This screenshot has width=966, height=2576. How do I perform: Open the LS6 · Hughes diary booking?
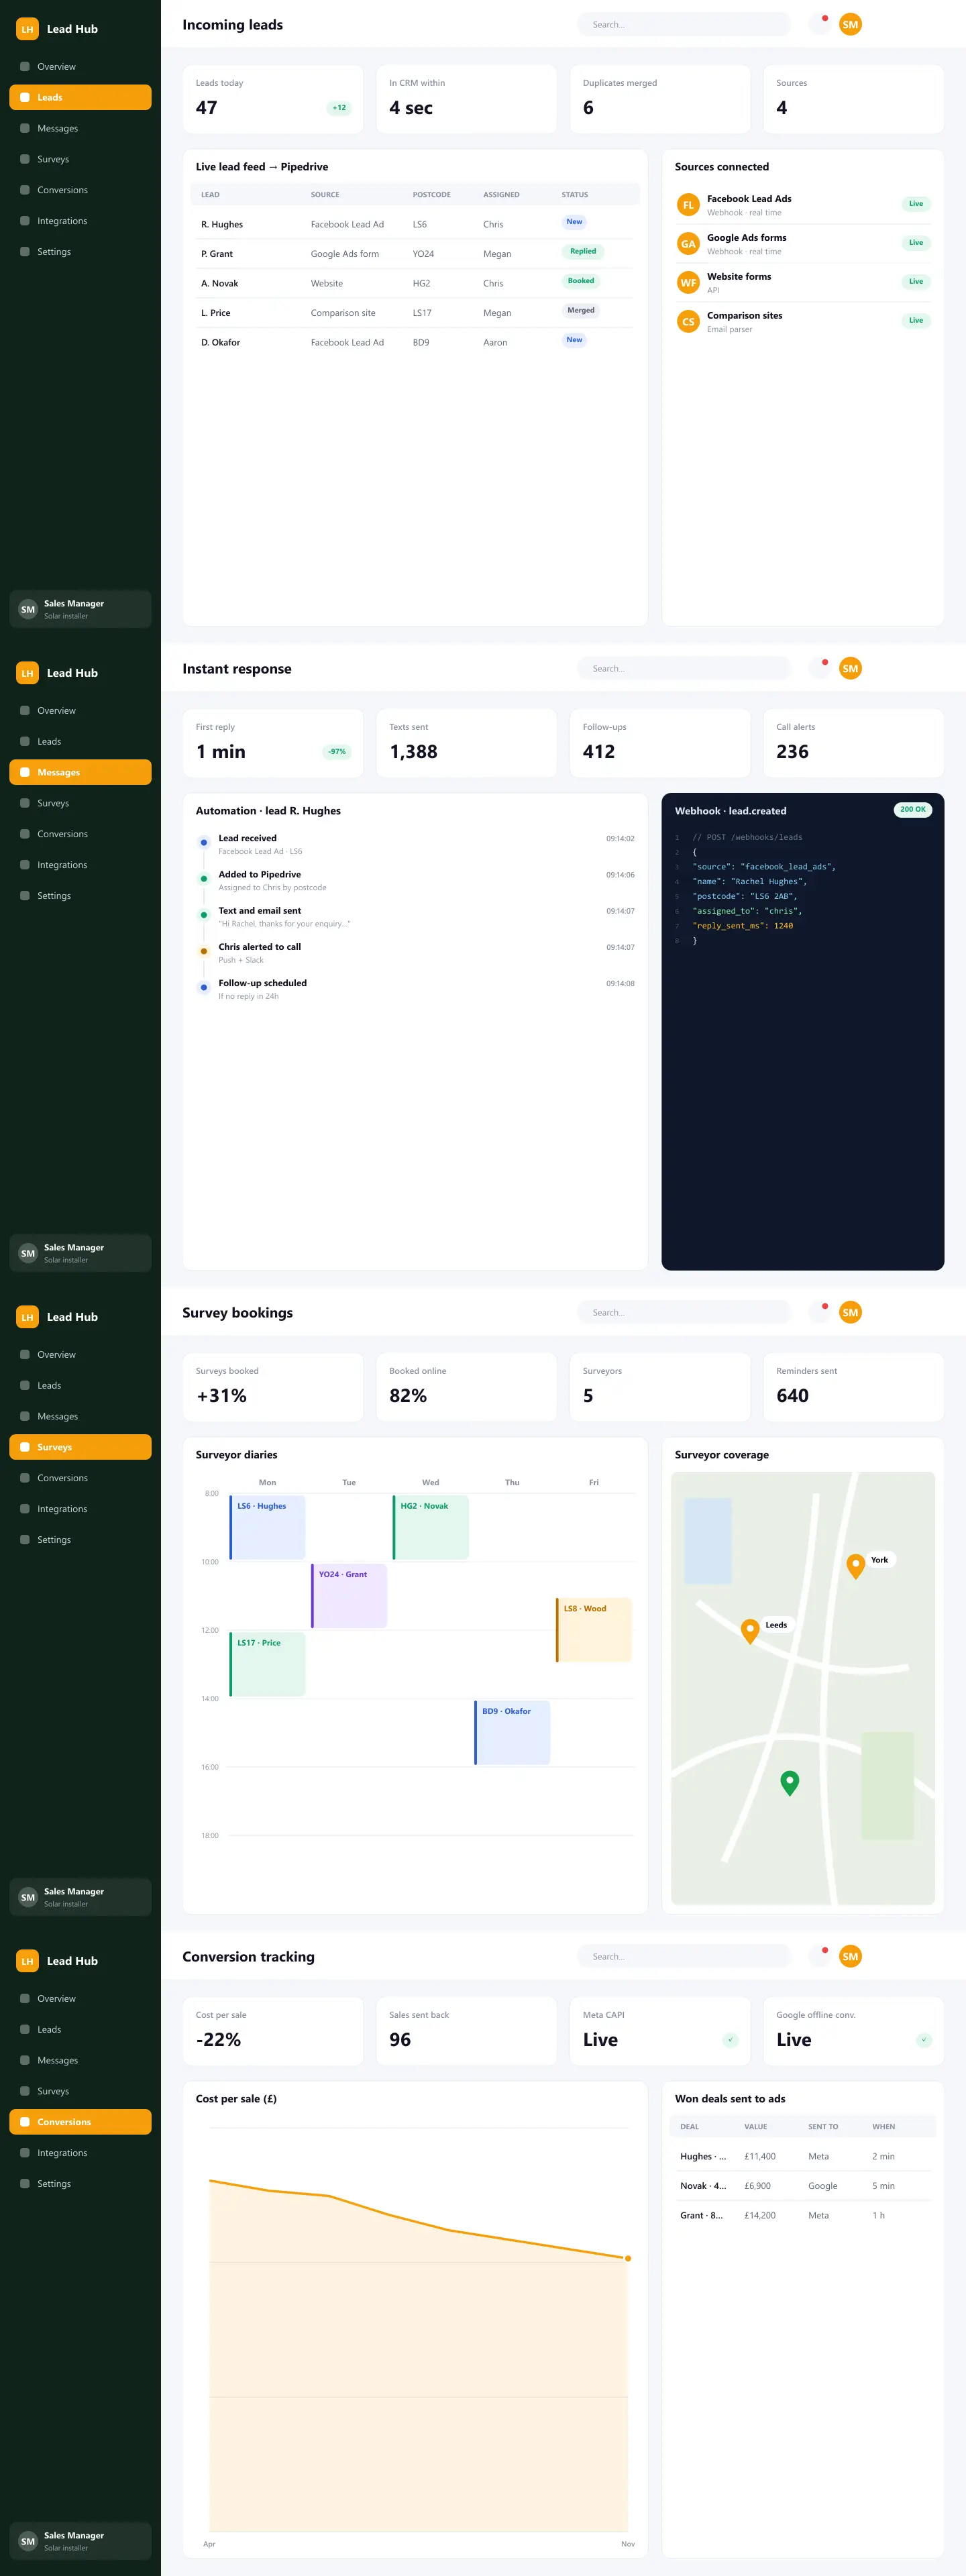click(x=267, y=1527)
